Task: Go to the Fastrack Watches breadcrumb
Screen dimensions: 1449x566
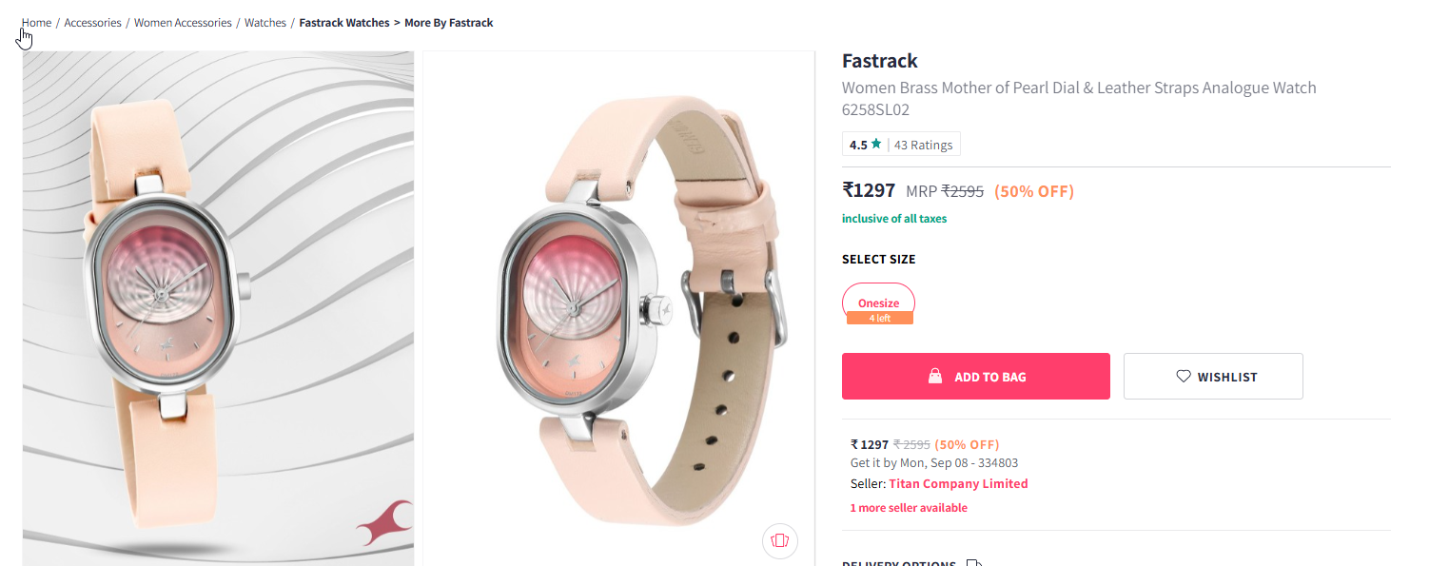Action: [344, 23]
